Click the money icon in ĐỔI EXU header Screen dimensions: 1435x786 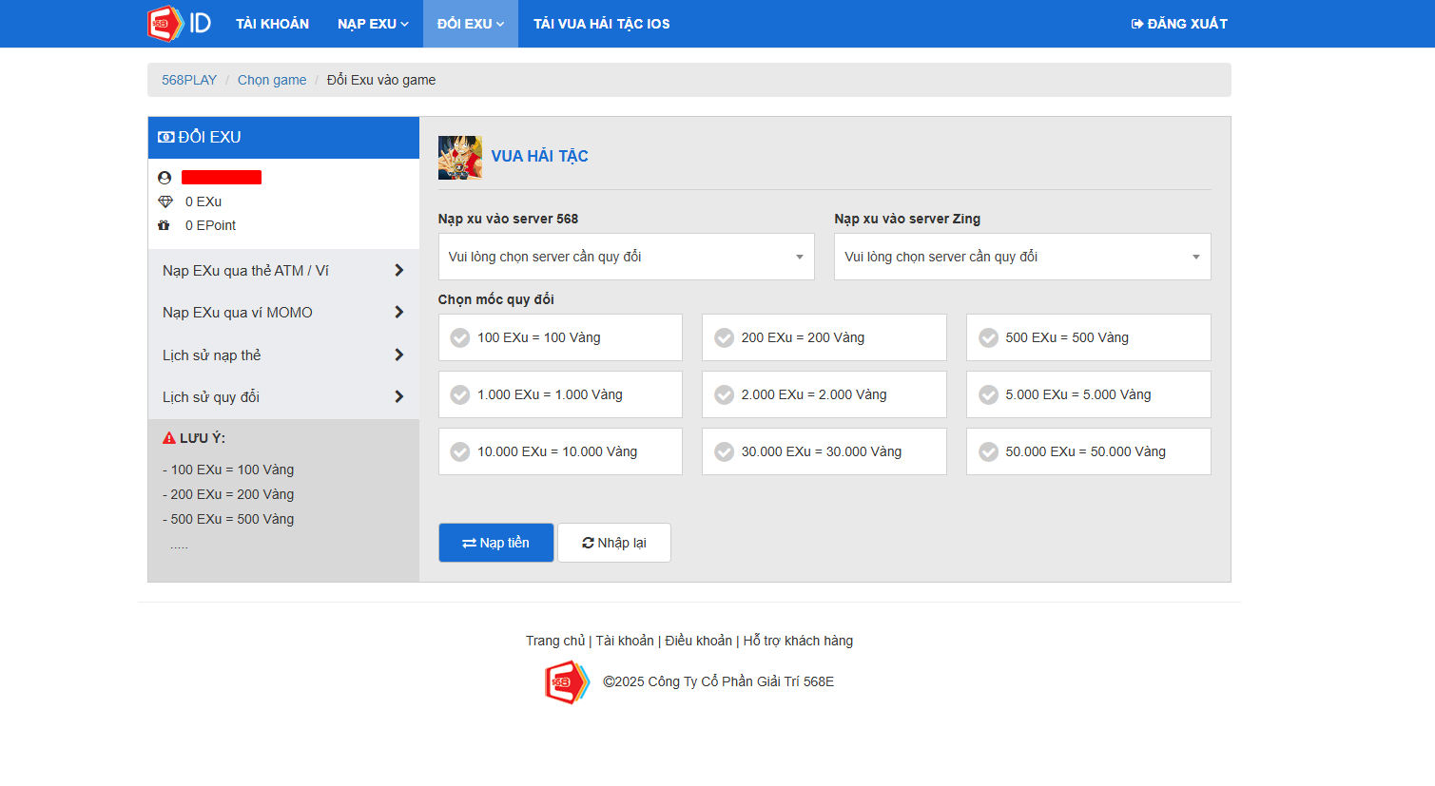tap(166, 137)
